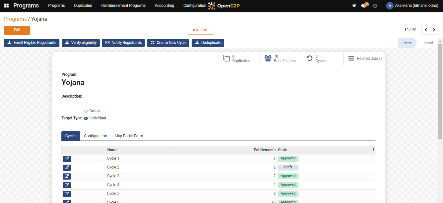
Task: Open Cycle 3 external link icon
Action: click(67, 176)
